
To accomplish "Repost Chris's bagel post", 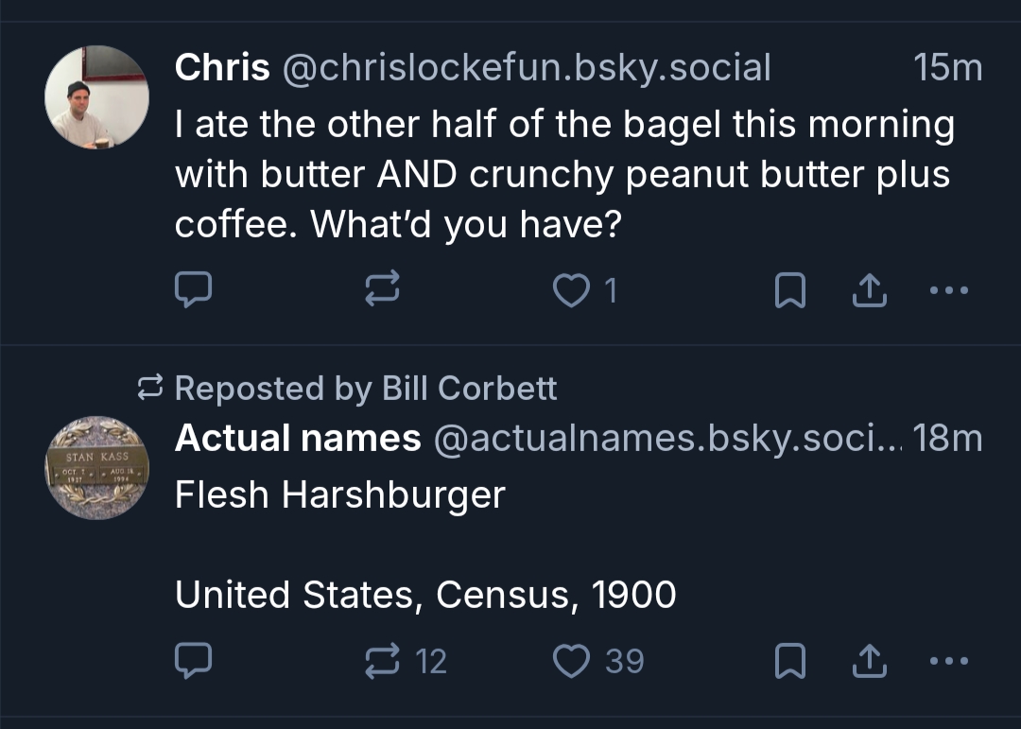I will pos(383,291).
